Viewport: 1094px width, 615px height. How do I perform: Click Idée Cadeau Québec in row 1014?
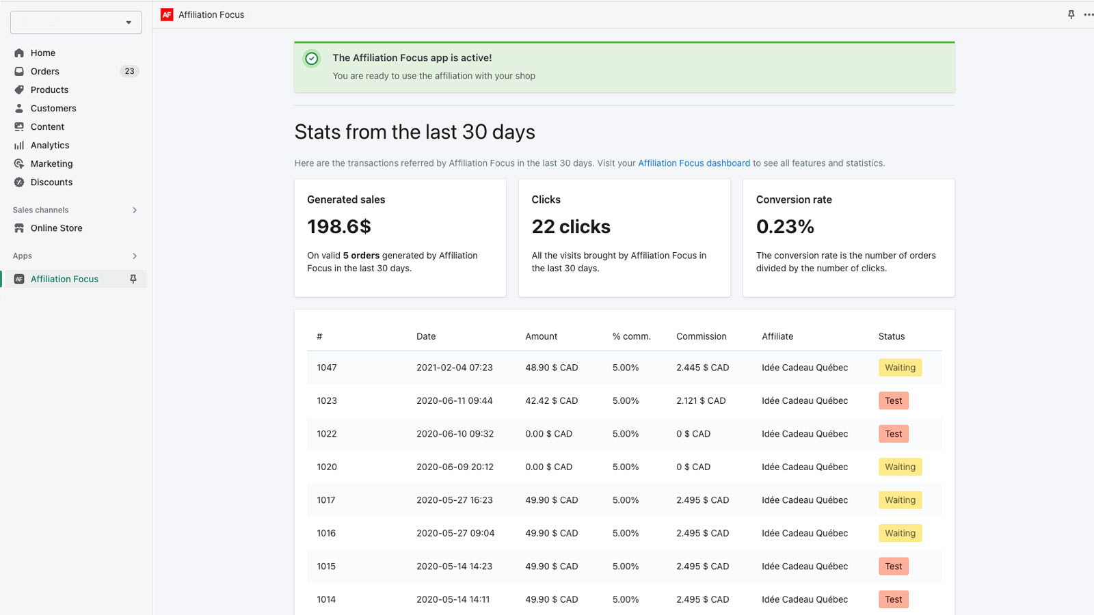click(x=805, y=599)
